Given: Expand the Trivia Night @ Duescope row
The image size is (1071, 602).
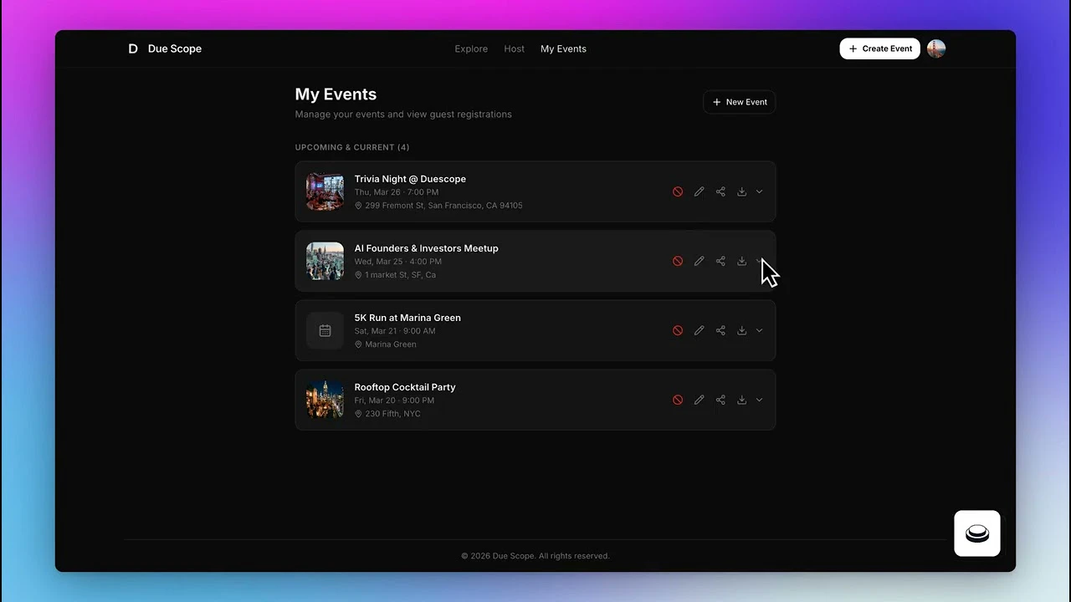Looking at the screenshot, I should tap(759, 191).
